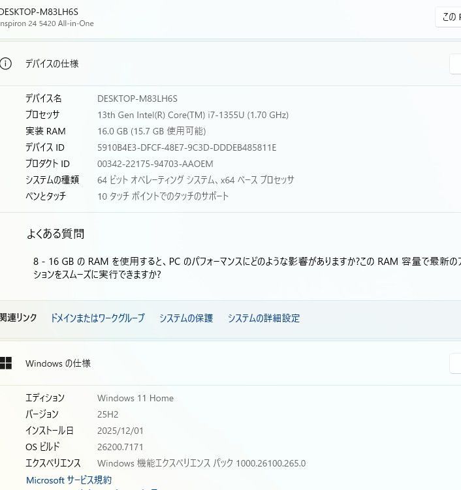
Task: Click the Windows logo icon beside Windows の仕様
Action: click(x=6, y=363)
